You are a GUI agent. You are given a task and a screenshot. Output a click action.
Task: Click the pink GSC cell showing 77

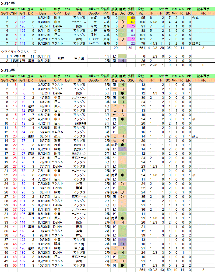coord(131,39)
